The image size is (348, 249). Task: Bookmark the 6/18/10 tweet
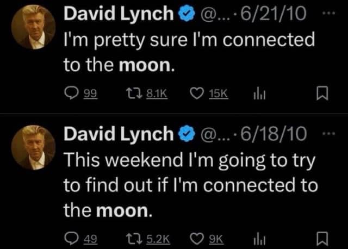(322, 239)
